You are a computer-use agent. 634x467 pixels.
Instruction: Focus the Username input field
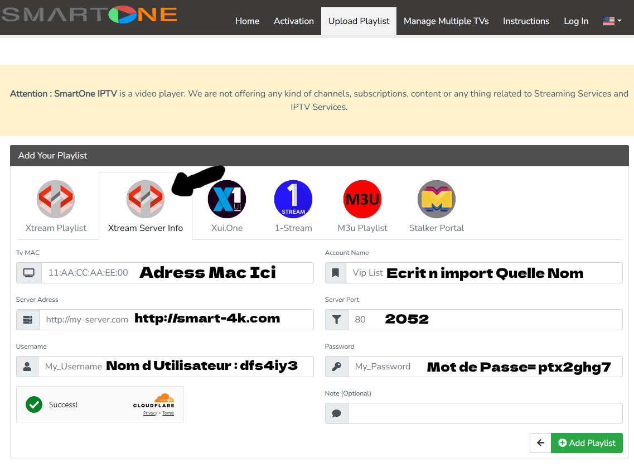click(176, 367)
